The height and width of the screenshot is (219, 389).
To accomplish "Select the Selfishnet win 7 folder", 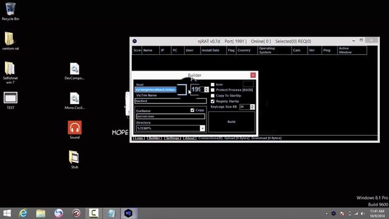I will click(x=10, y=72).
